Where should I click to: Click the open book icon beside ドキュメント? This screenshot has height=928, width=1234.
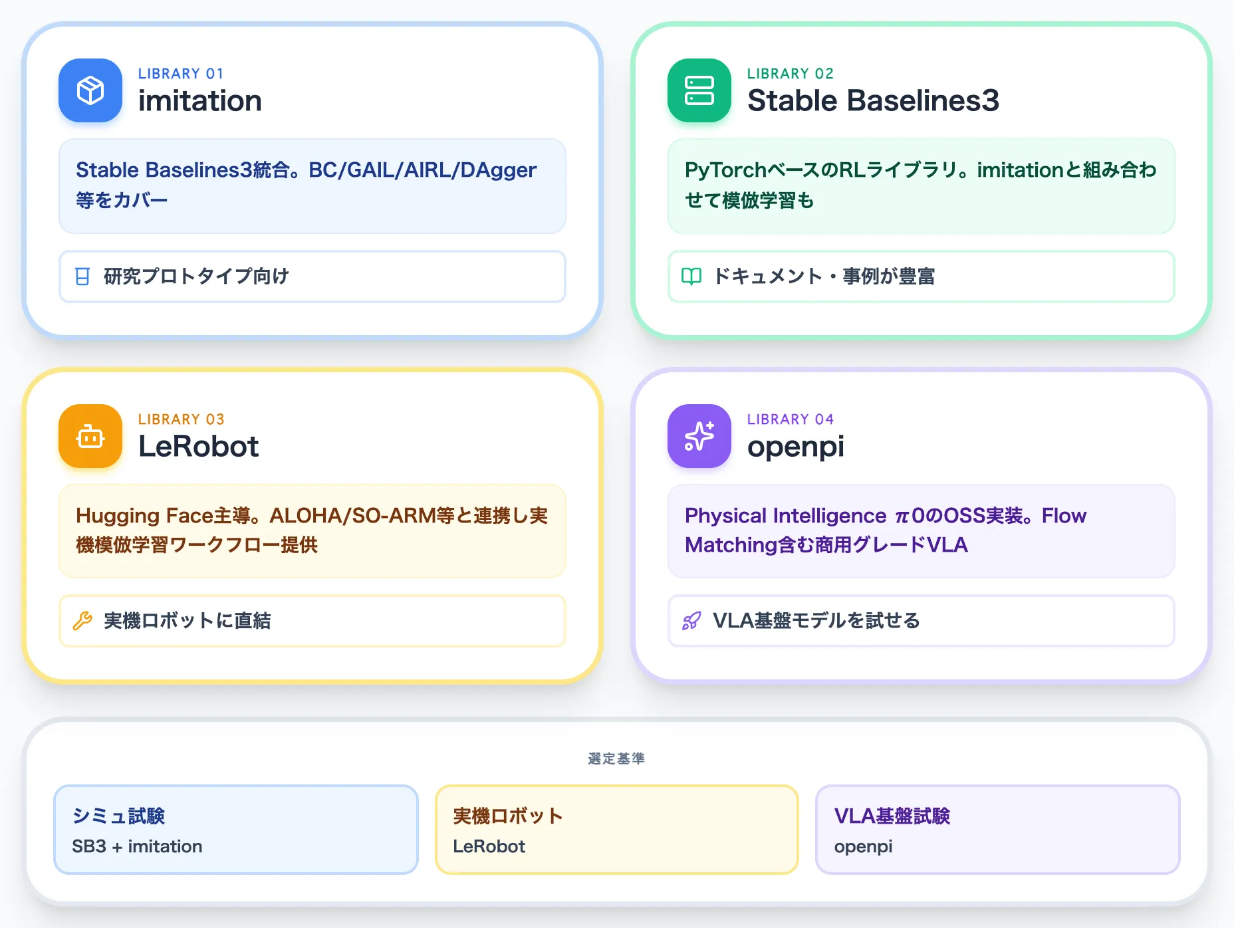tap(691, 277)
